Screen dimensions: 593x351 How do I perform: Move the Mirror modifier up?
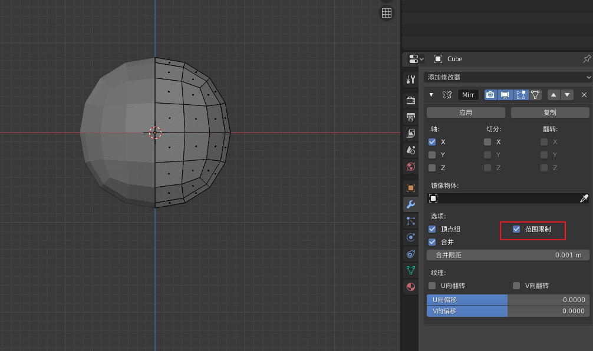click(x=554, y=95)
